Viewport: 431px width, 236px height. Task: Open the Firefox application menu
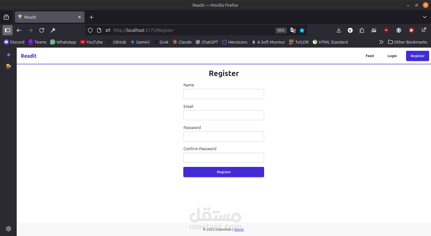coord(424,30)
